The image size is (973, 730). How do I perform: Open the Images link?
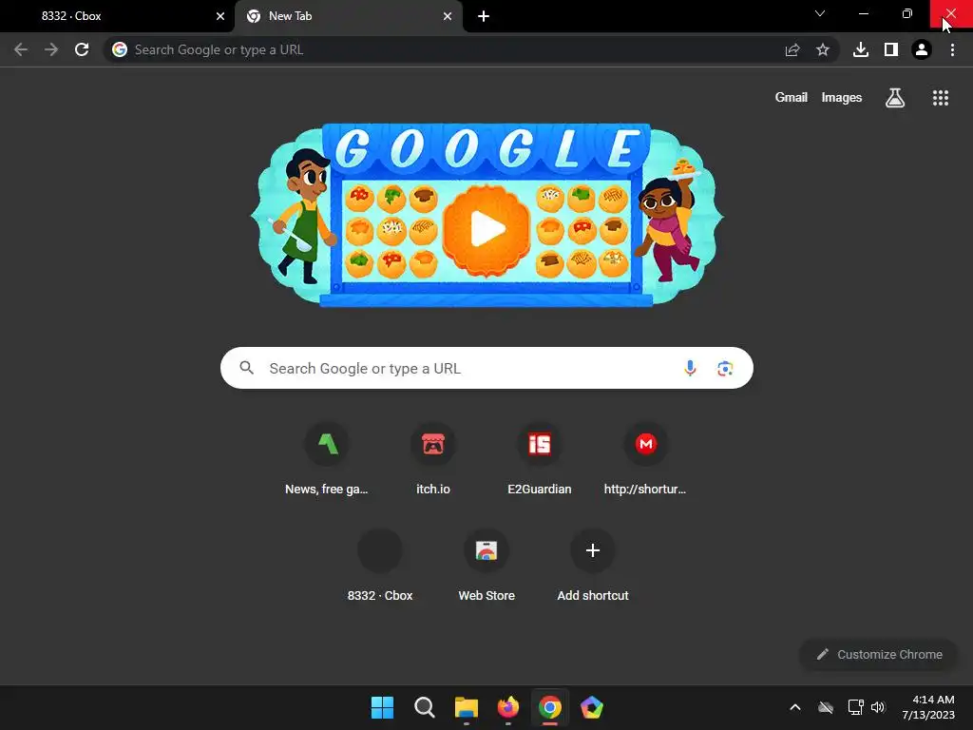(842, 98)
